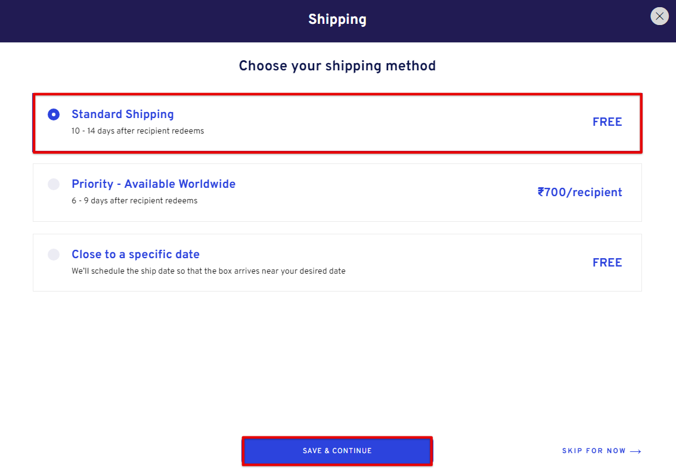
Task: Click the Shipping header title
Action: (337, 20)
